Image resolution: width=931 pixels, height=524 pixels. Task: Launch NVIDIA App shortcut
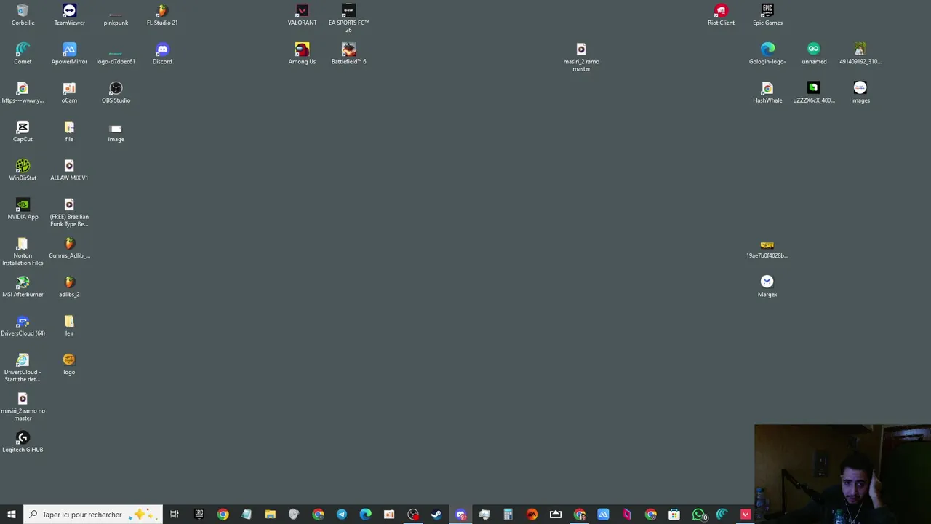(x=23, y=209)
